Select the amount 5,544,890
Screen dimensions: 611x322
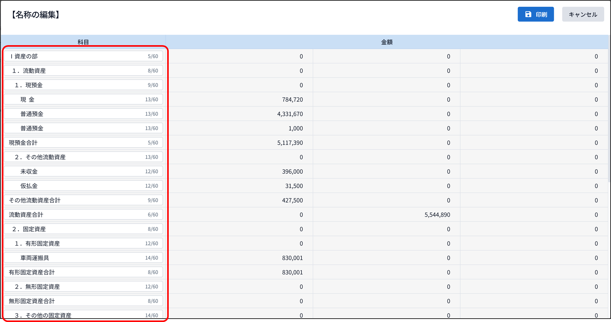tap(437, 214)
